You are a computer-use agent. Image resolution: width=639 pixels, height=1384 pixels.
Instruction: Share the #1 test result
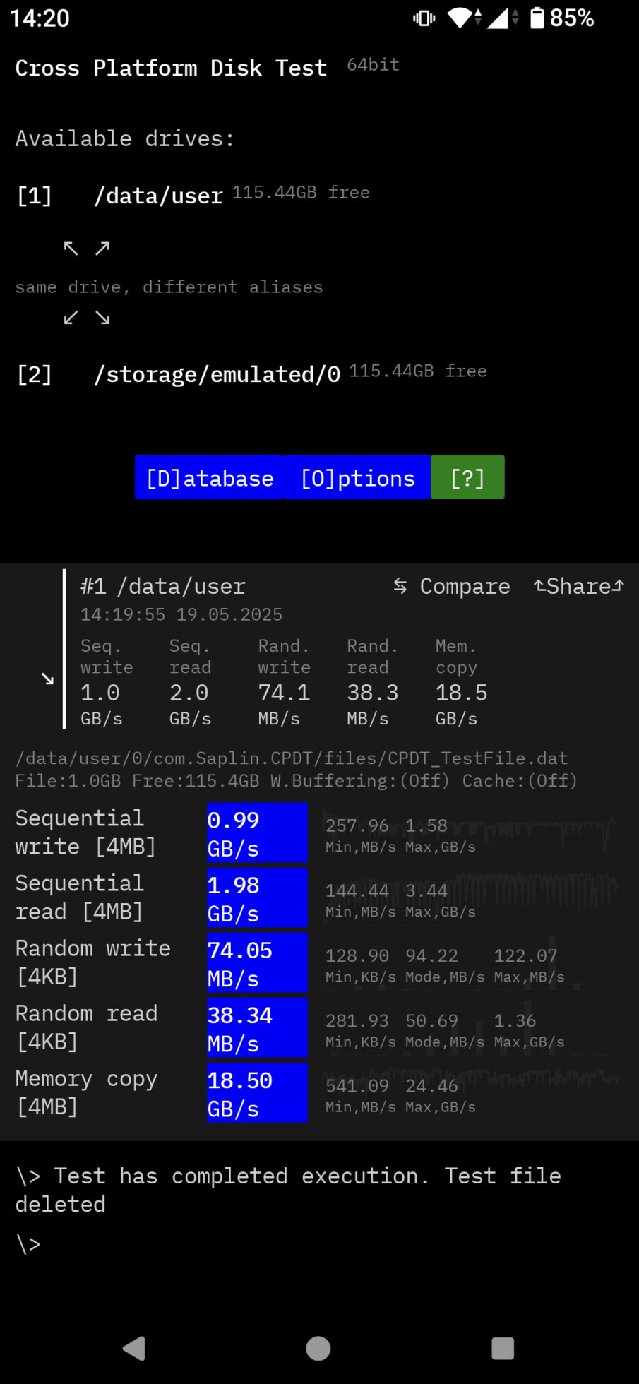click(578, 586)
